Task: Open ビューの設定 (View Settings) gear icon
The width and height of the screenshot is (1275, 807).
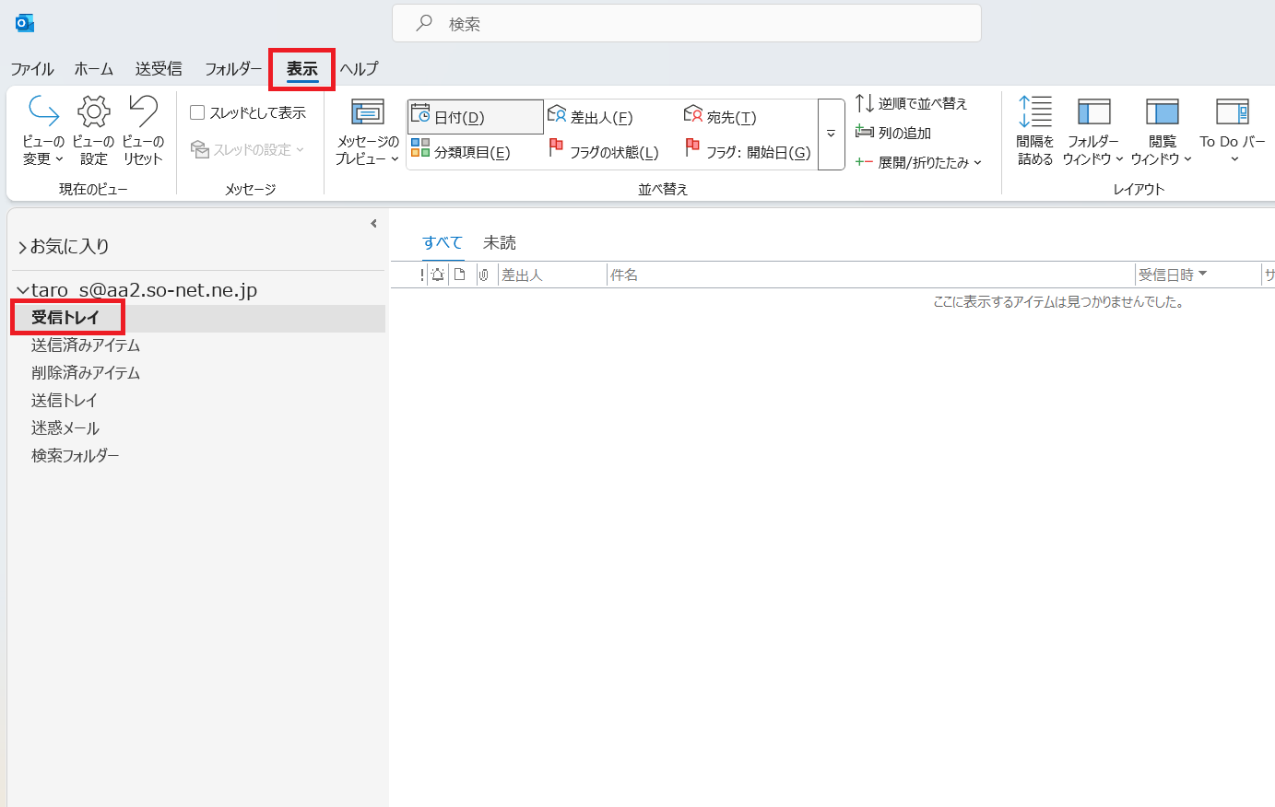Action: coord(93,112)
